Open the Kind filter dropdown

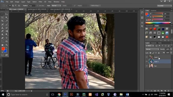150,46
